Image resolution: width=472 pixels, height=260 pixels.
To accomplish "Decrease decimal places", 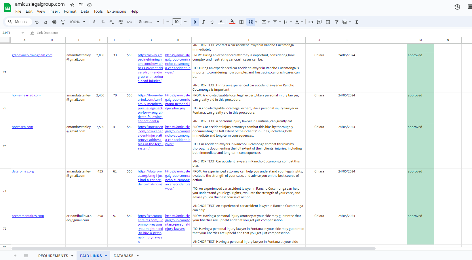I will [x=112, y=22].
